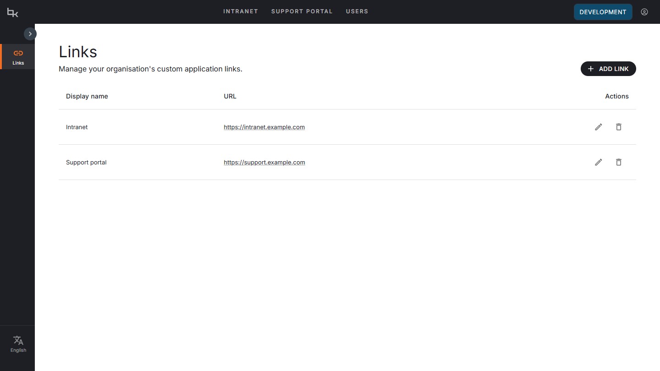Edit the Intranet link
The height and width of the screenshot is (371, 660).
pos(599,127)
